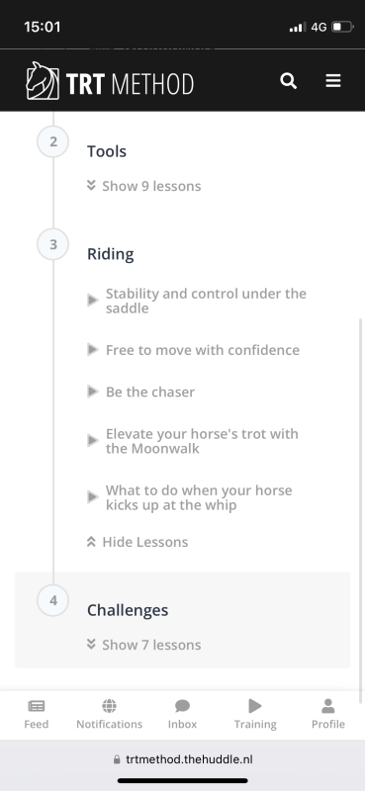Open the hamburger menu icon
Viewport: 365px width, 791px height.
(x=333, y=81)
